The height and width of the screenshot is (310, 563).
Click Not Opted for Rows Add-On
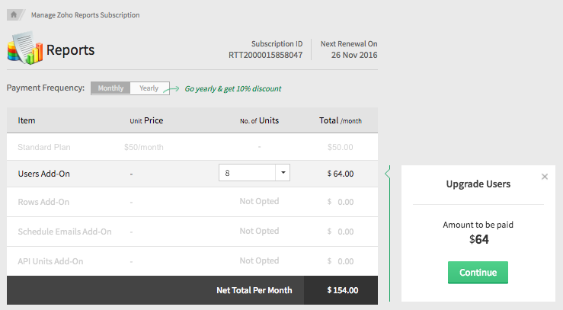click(259, 202)
